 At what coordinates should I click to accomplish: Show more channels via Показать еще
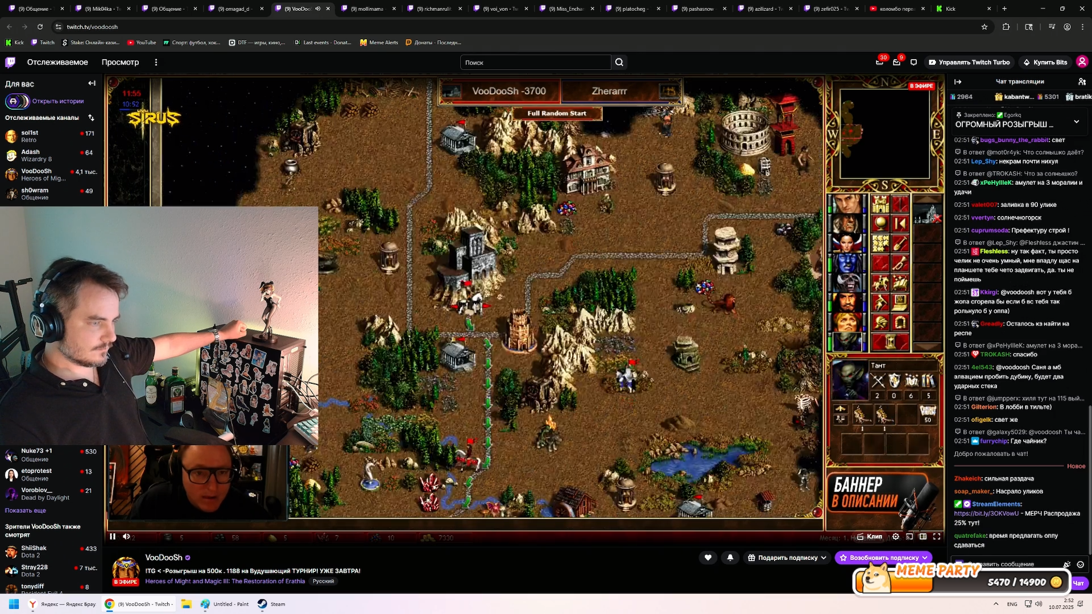point(26,511)
